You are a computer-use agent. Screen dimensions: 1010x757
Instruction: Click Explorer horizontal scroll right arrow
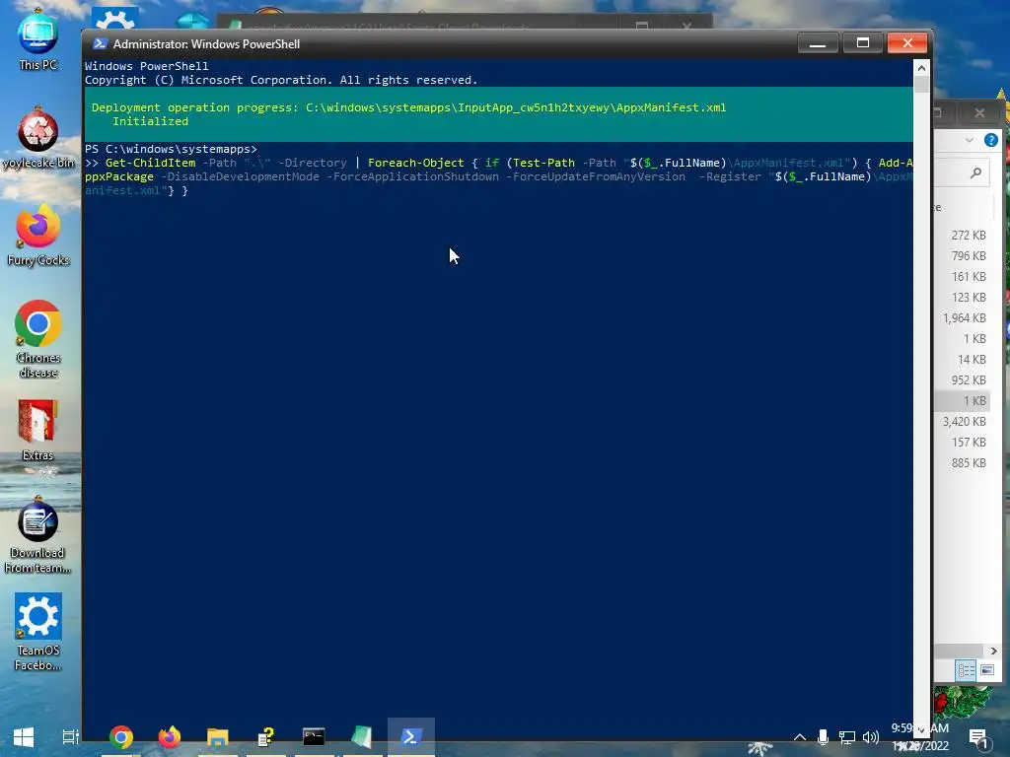[993, 651]
